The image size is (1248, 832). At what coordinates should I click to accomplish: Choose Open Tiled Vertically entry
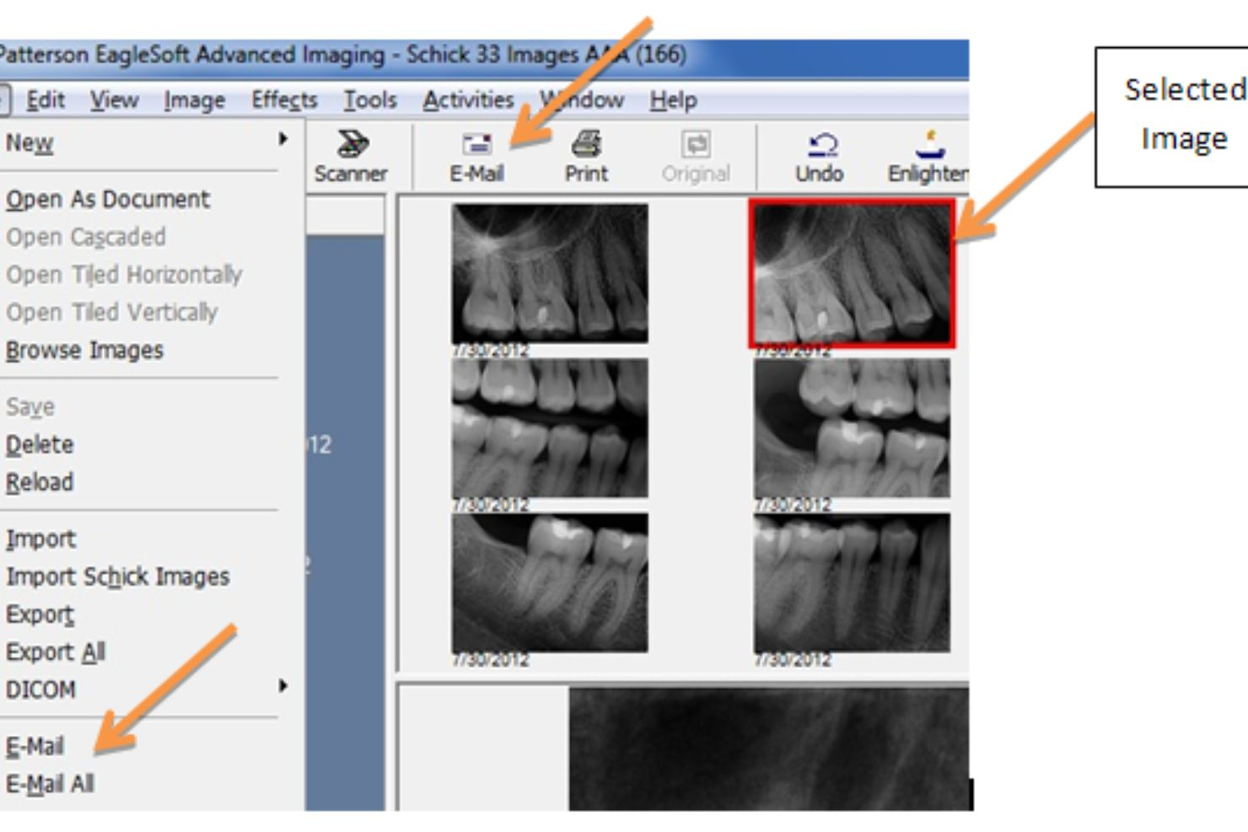click(x=111, y=313)
